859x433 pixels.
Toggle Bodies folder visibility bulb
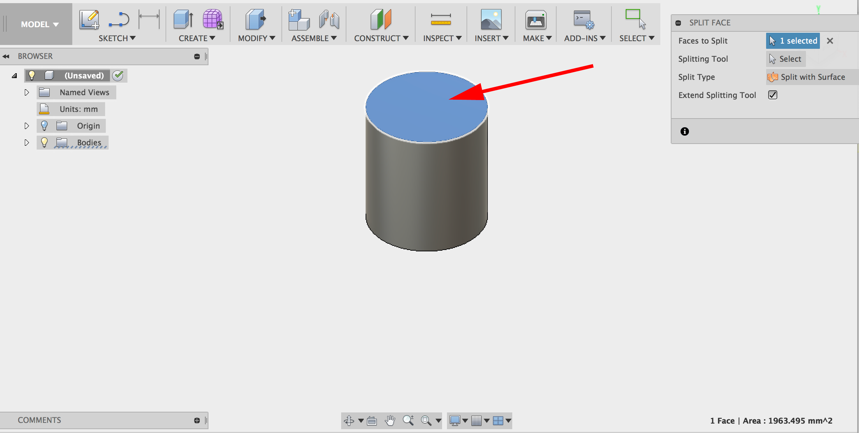point(44,142)
